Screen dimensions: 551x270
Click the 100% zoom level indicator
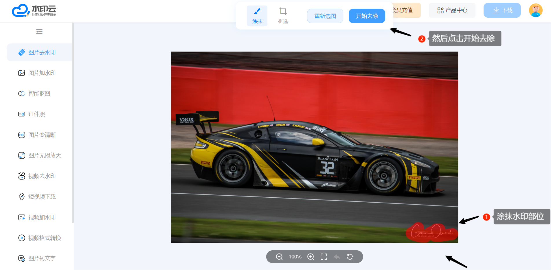(295, 257)
